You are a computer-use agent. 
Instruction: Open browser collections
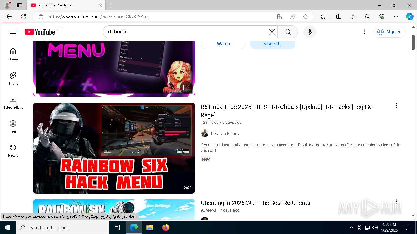(x=367, y=17)
